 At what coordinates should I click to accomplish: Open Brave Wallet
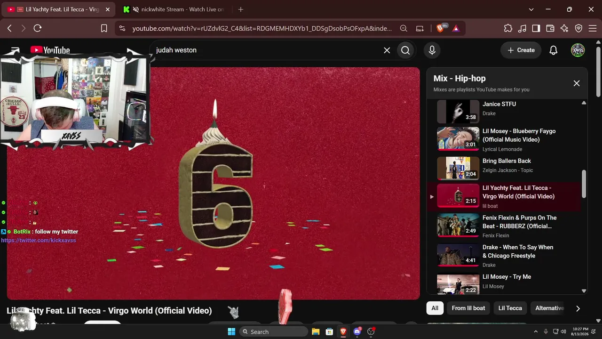click(x=550, y=28)
